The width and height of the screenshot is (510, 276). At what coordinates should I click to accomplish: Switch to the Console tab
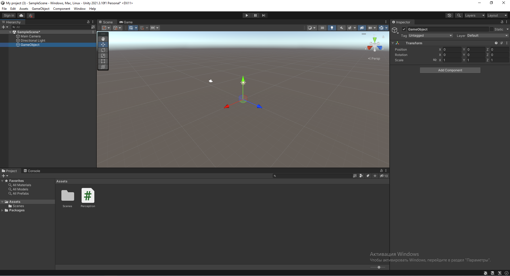point(32,171)
